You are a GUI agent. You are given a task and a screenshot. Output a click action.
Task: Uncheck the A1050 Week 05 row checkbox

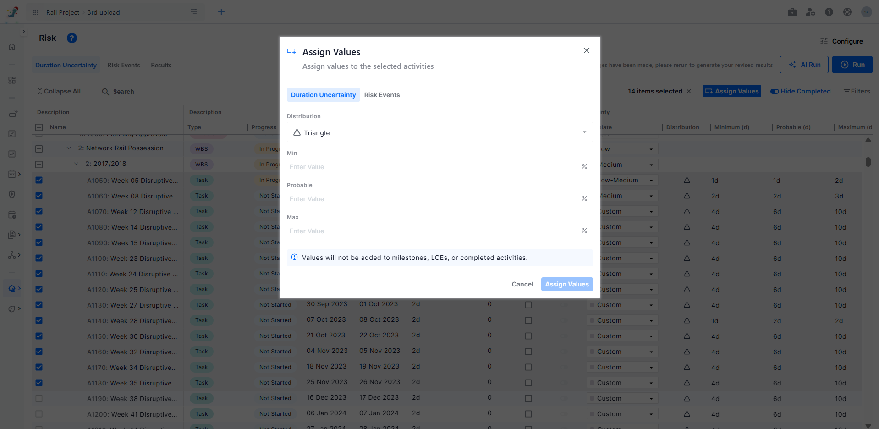tap(39, 180)
